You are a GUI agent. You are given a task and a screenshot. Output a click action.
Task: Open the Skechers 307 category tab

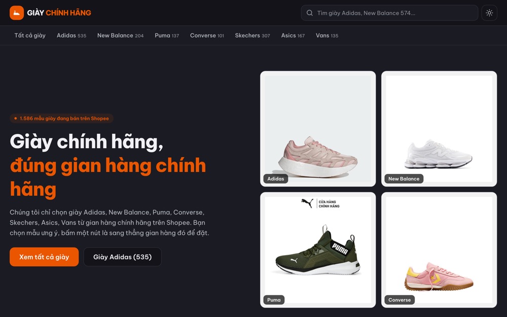point(252,36)
